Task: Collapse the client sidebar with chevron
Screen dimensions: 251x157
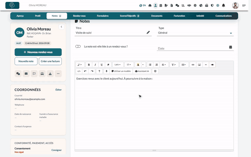Action: (x=61, y=27)
